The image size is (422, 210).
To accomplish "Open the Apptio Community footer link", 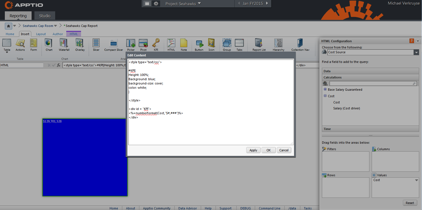I will pyautogui.click(x=157, y=208).
